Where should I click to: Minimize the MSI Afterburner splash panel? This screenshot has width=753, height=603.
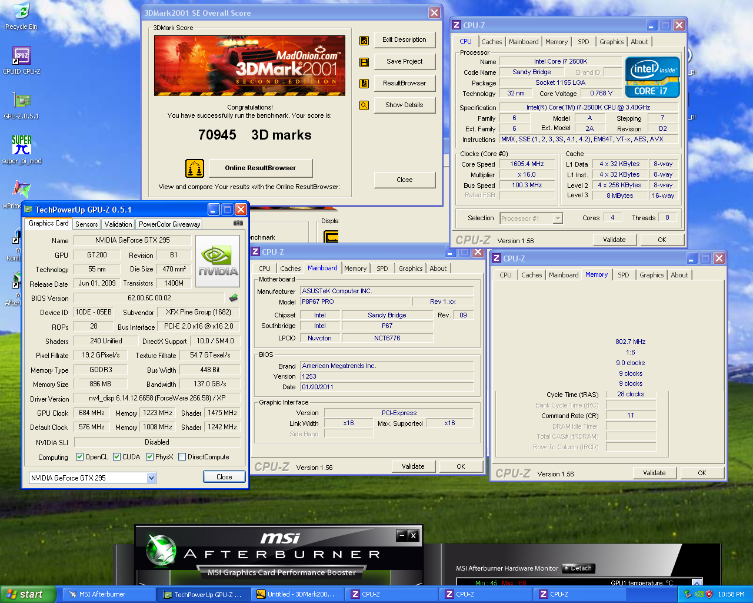click(402, 535)
